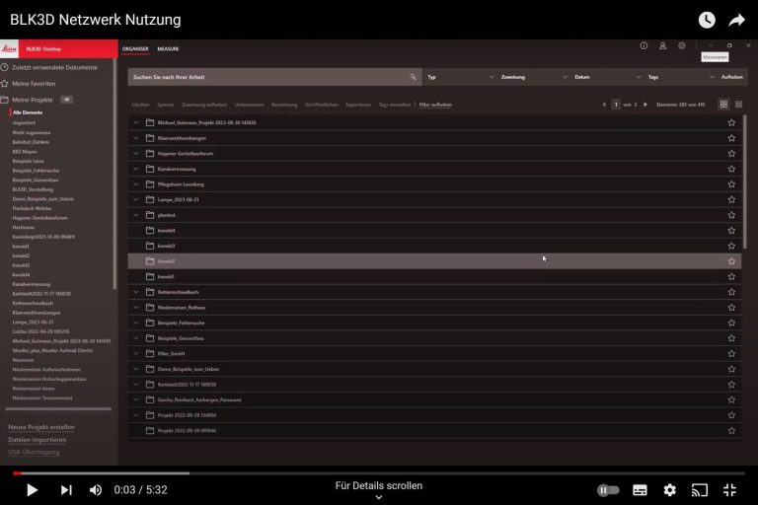Screen dimensions: 758x505
Task: Open the Datum filter dropdown
Action: point(607,77)
